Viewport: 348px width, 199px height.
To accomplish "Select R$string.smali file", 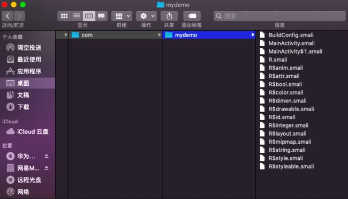I will (x=287, y=150).
